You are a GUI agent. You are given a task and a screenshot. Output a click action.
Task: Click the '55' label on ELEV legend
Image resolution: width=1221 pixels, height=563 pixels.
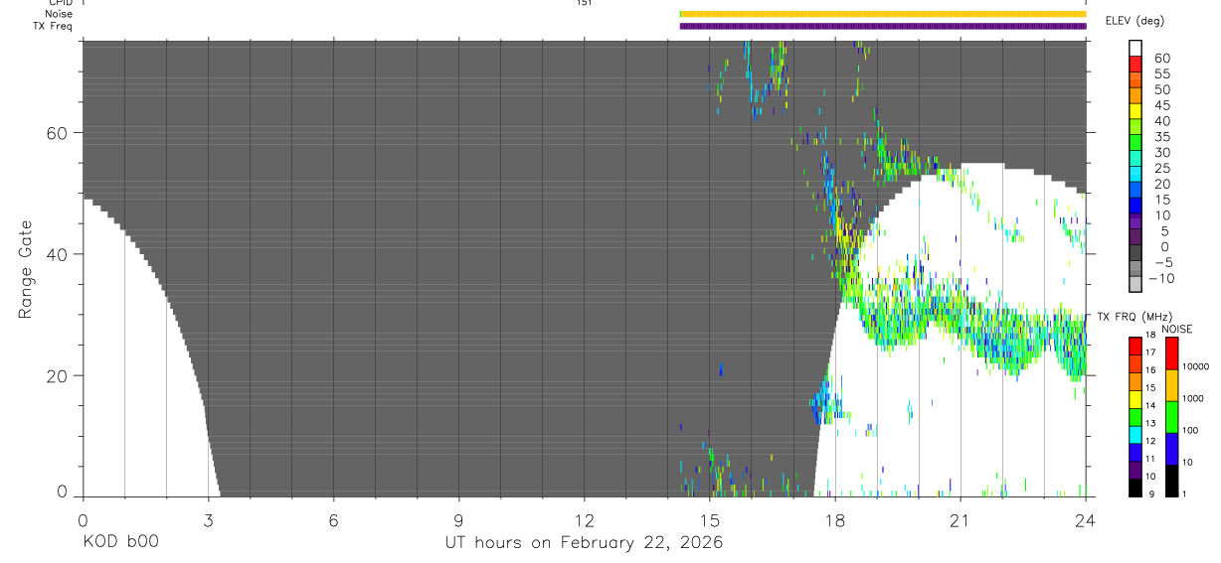pos(1161,74)
